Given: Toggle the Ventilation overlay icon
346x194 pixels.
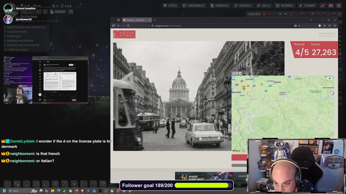Looking at the screenshot, I should 297,14.
